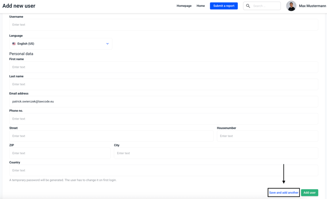This screenshot has width=327, height=199.
Task: Click into the Username field
Action: (x=163, y=24)
